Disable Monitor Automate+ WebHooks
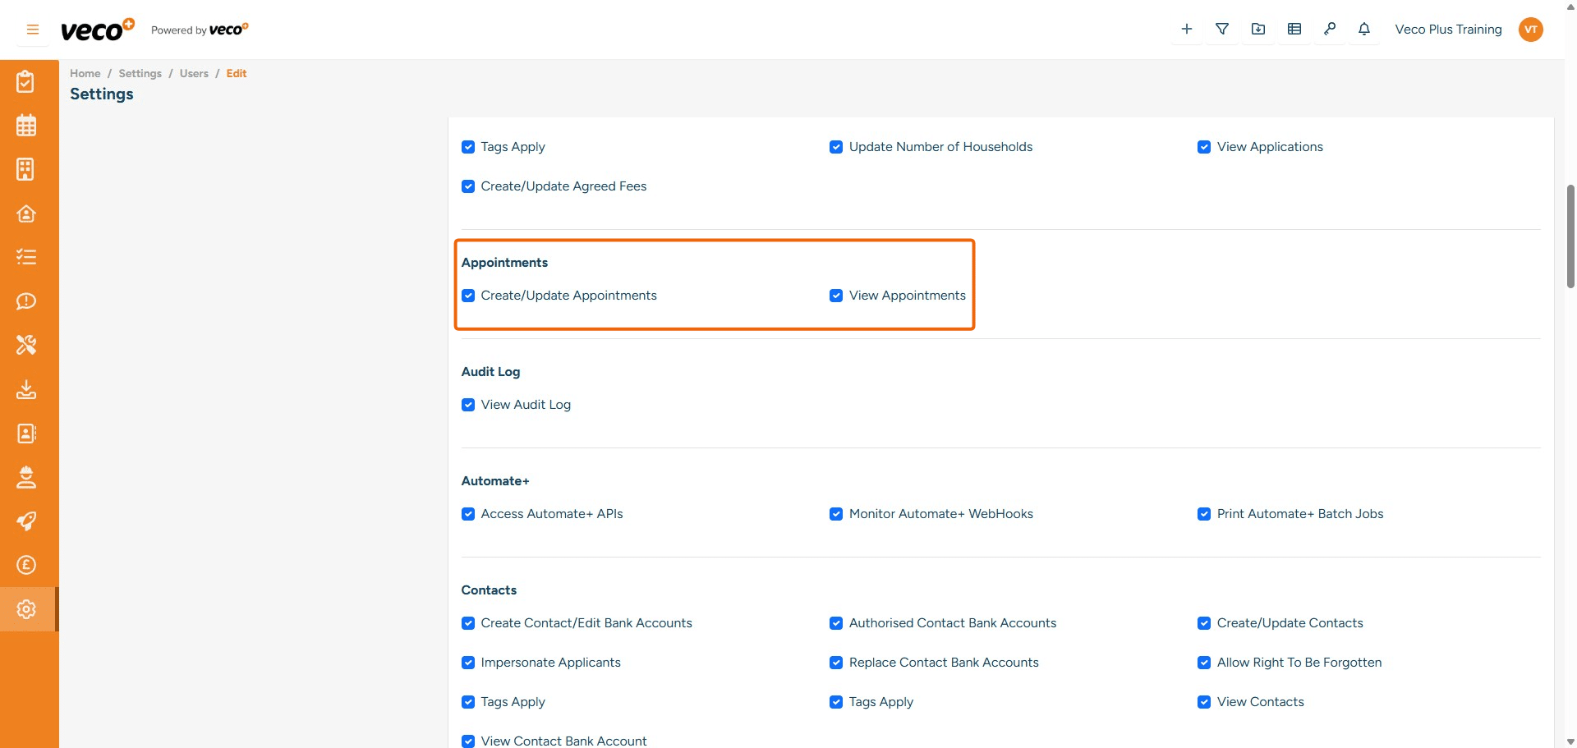This screenshot has height=748, width=1577. click(x=836, y=514)
